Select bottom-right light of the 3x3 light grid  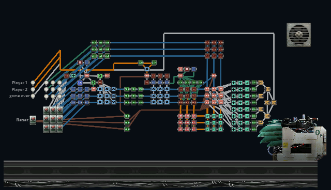click(59, 96)
